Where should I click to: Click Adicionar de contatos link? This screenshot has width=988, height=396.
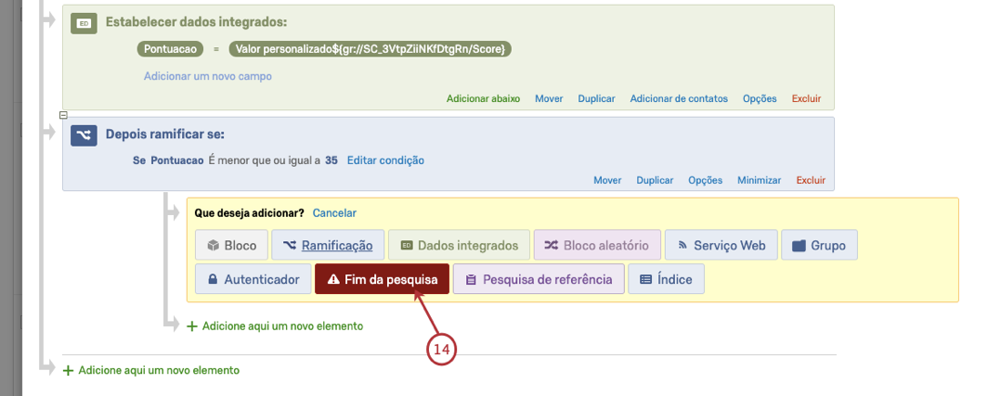click(680, 99)
